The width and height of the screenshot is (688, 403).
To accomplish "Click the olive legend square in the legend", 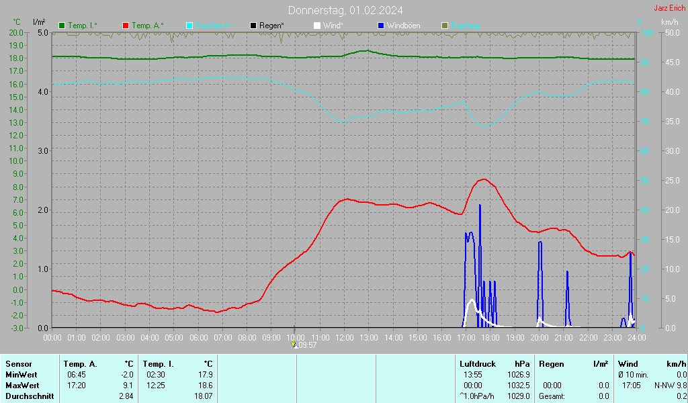I will click(x=444, y=26).
